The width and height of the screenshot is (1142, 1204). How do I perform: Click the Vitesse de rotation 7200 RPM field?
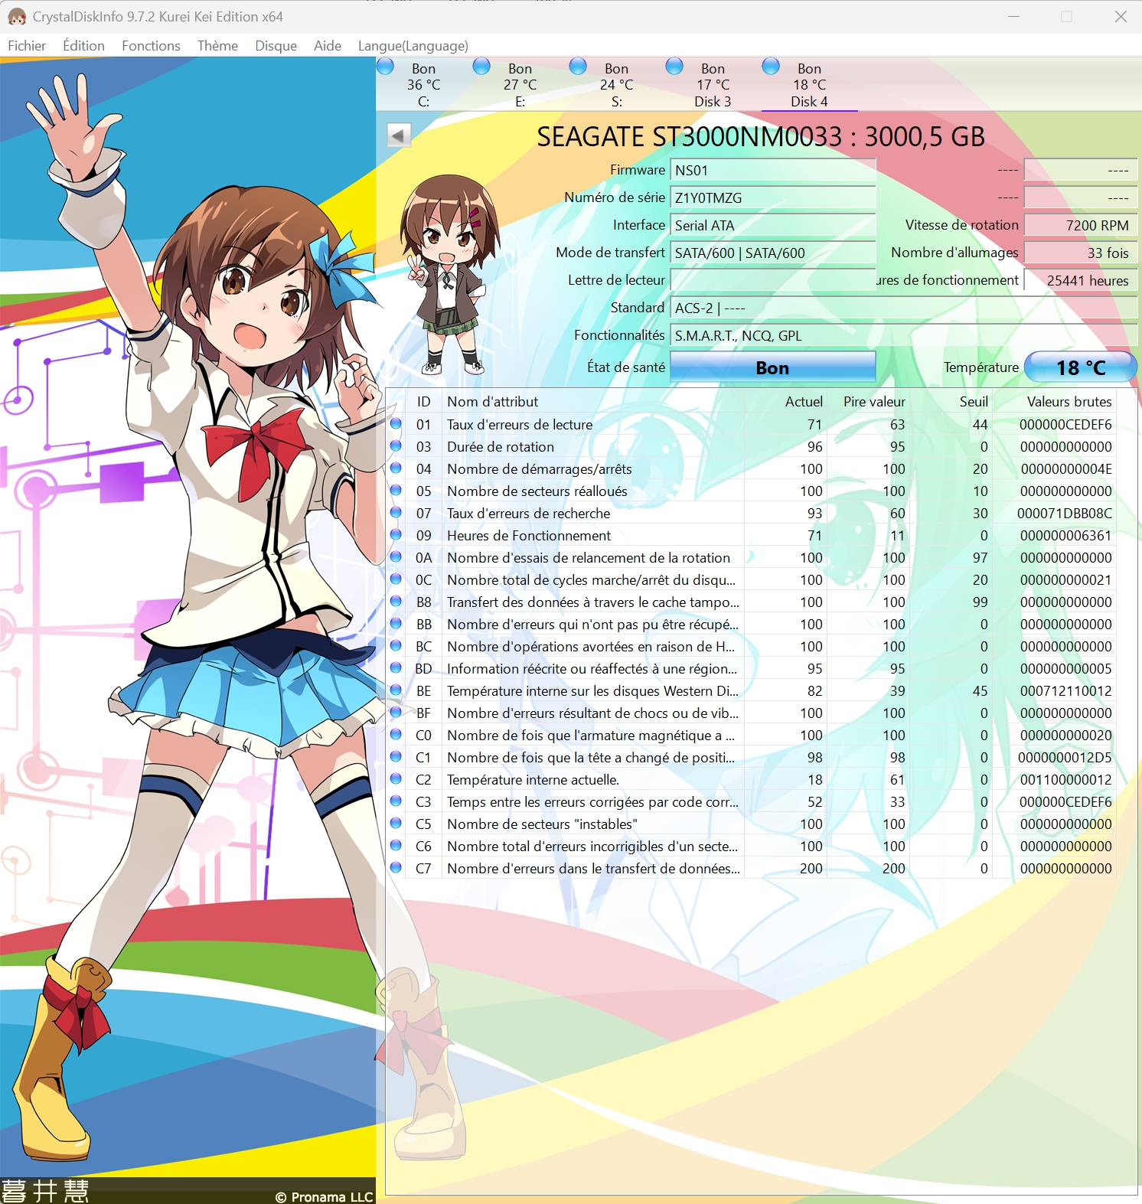coord(1080,225)
